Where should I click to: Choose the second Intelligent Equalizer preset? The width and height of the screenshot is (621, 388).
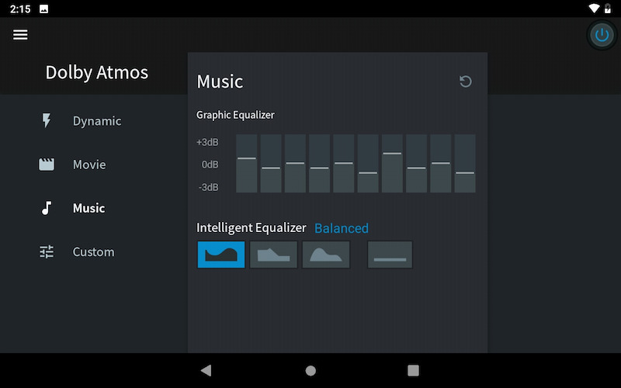pos(273,255)
